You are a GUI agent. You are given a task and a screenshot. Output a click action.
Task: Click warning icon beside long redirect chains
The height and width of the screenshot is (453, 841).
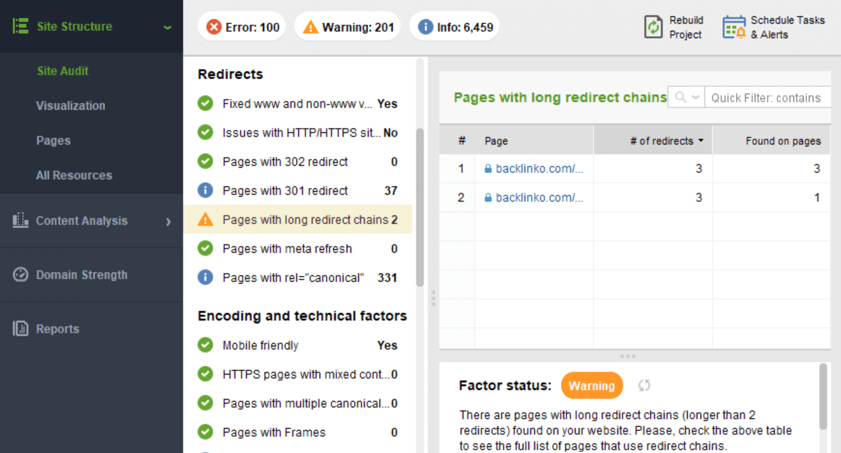(205, 220)
